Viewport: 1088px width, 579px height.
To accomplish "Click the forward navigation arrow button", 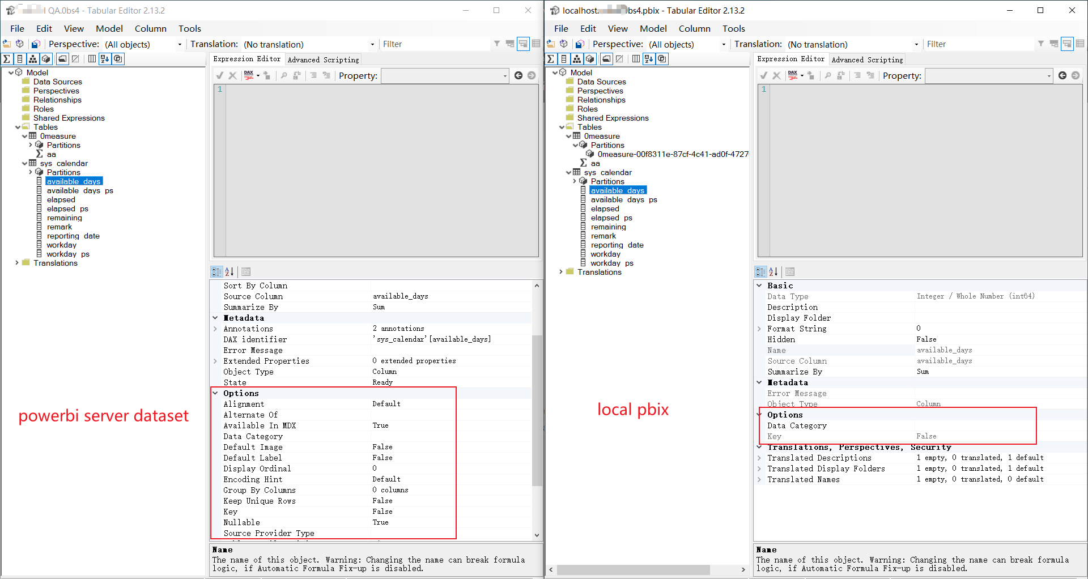I will click(531, 75).
